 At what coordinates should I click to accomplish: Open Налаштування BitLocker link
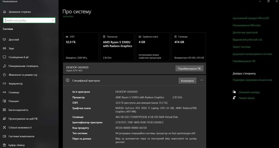pyautogui.click(x=247, y=25)
